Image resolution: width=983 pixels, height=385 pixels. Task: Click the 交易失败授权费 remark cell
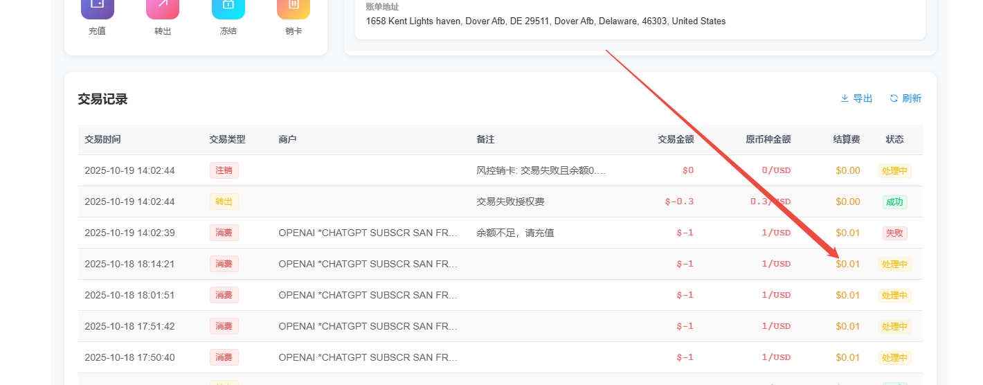pyautogui.click(x=510, y=202)
